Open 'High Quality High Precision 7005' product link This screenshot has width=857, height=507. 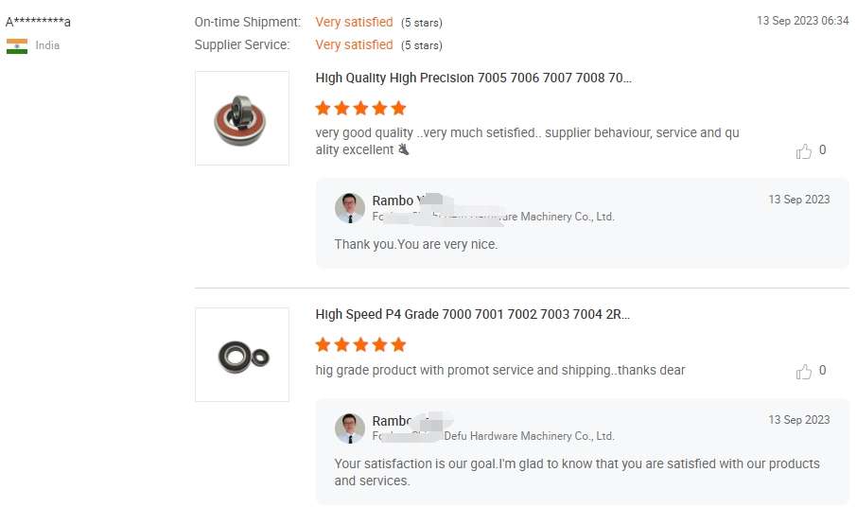[473, 79]
